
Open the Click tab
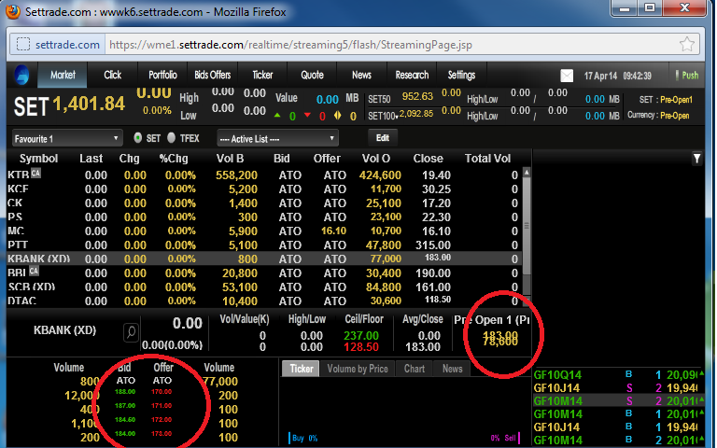pos(112,75)
